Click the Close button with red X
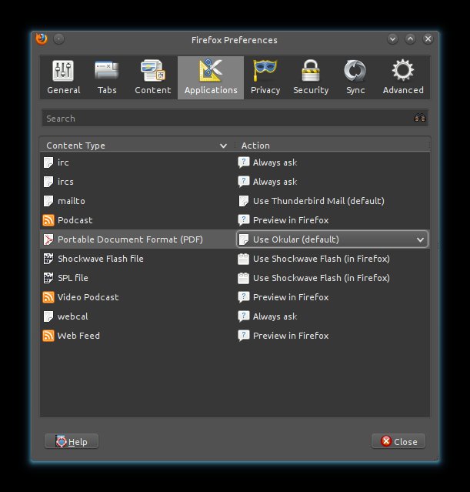 point(398,441)
